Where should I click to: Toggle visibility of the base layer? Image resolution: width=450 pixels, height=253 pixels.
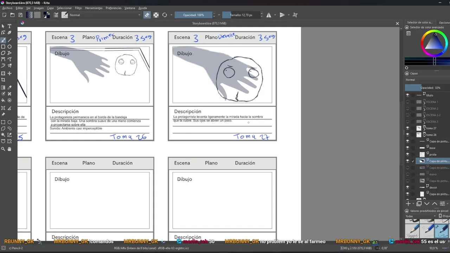(407, 148)
